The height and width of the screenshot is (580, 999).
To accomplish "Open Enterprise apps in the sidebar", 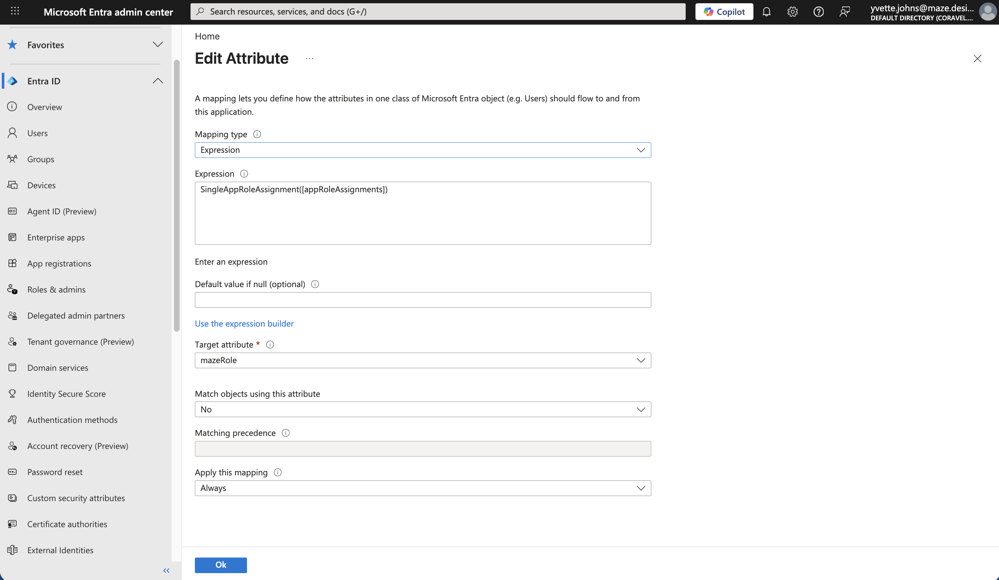I will tap(56, 237).
